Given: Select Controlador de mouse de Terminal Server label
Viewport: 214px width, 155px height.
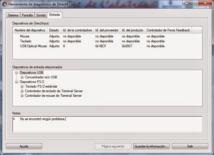Looking at the screenshot, I should (x=53, y=96).
